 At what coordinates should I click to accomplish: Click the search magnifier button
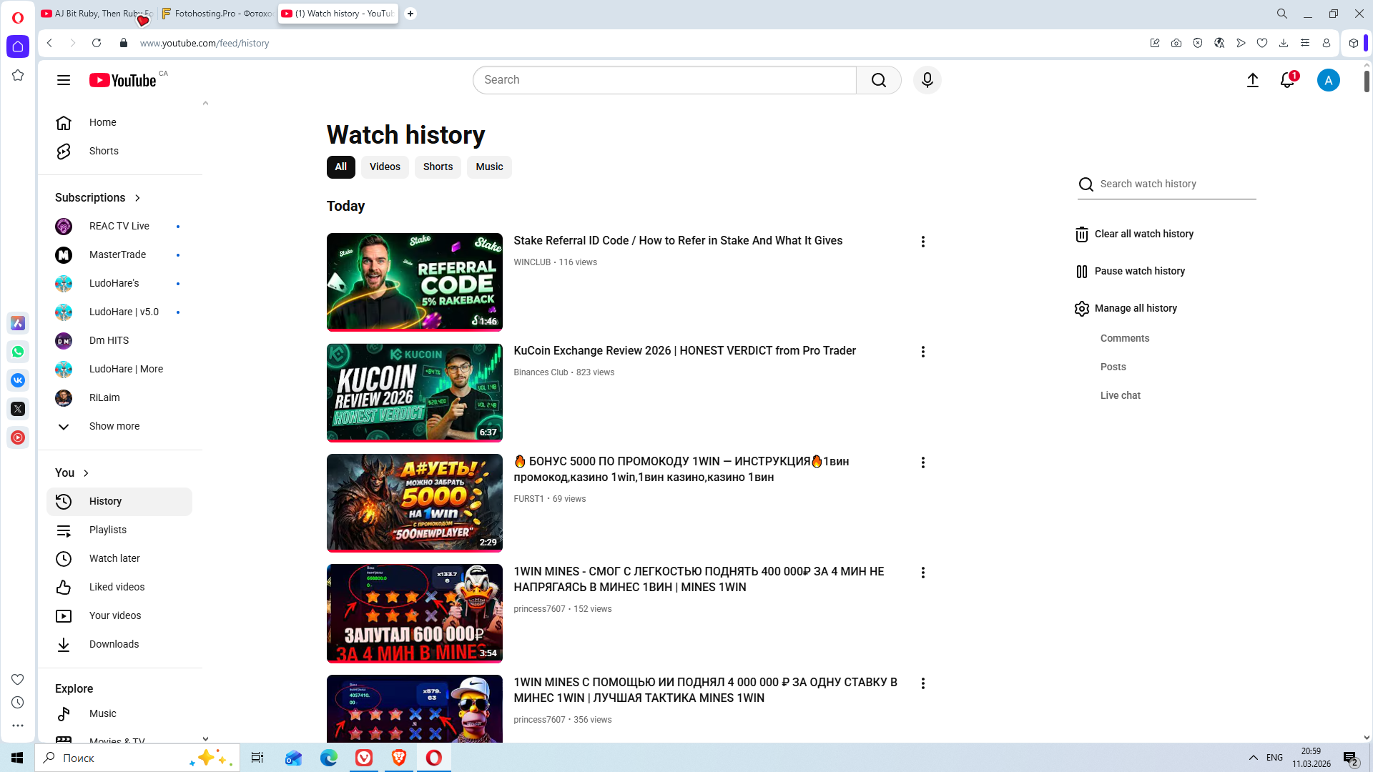[878, 80]
